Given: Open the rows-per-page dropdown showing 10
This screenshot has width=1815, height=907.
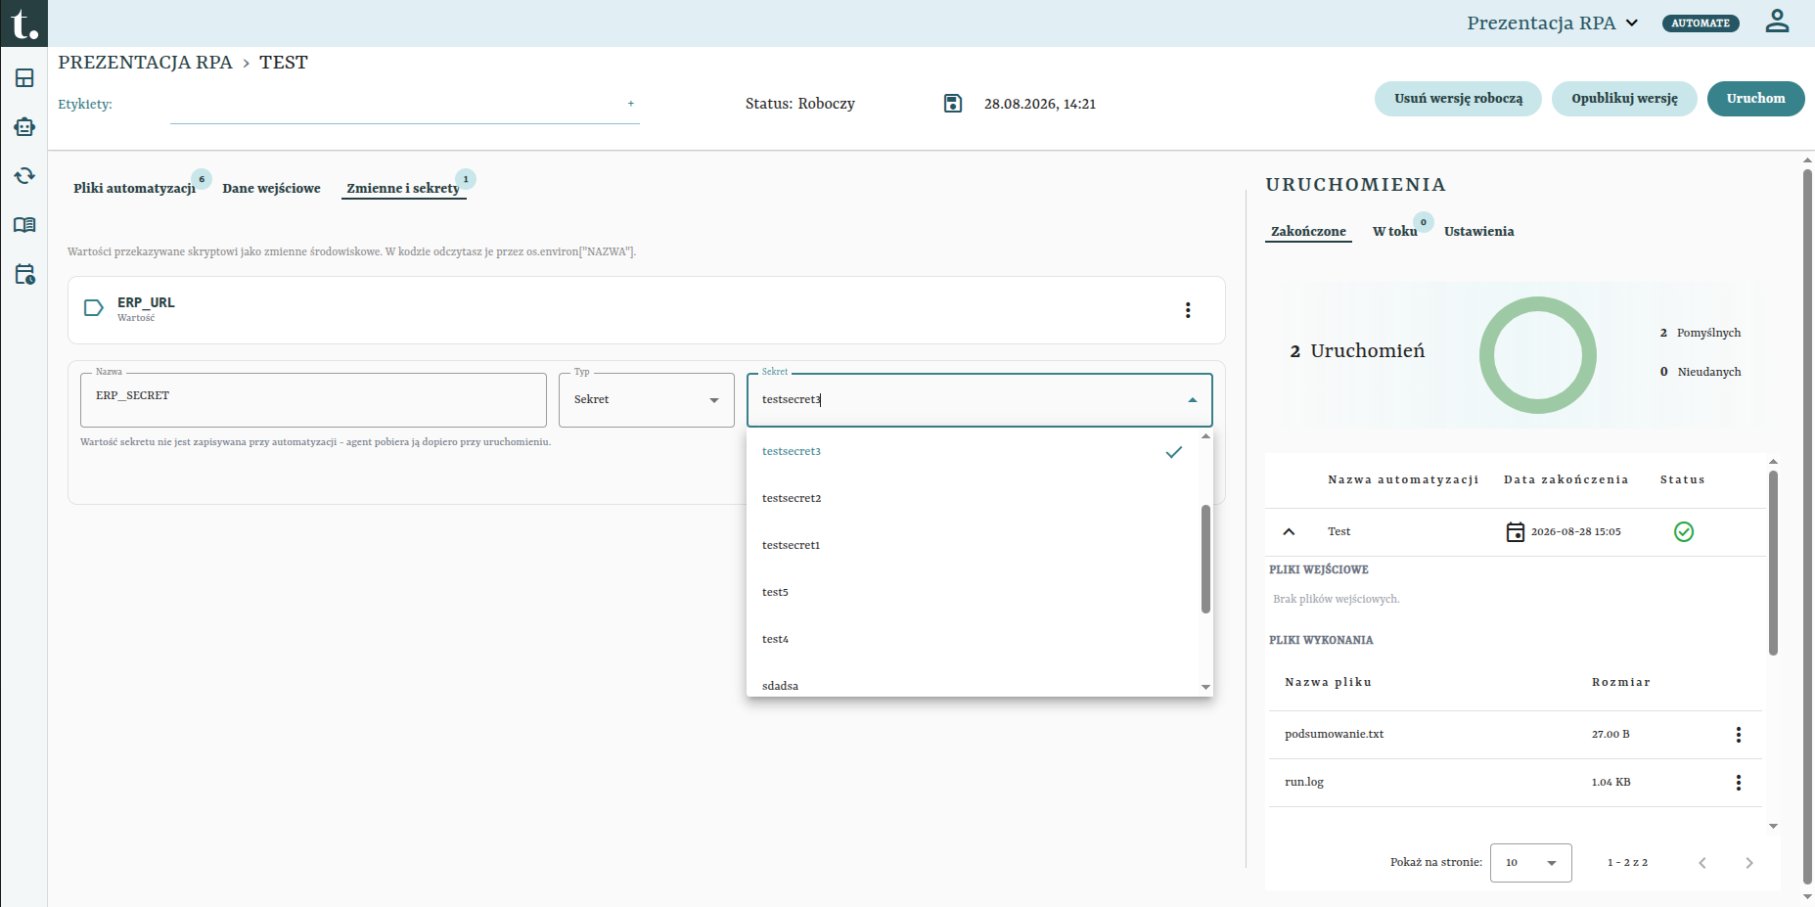Looking at the screenshot, I should click(x=1531, y=863).
